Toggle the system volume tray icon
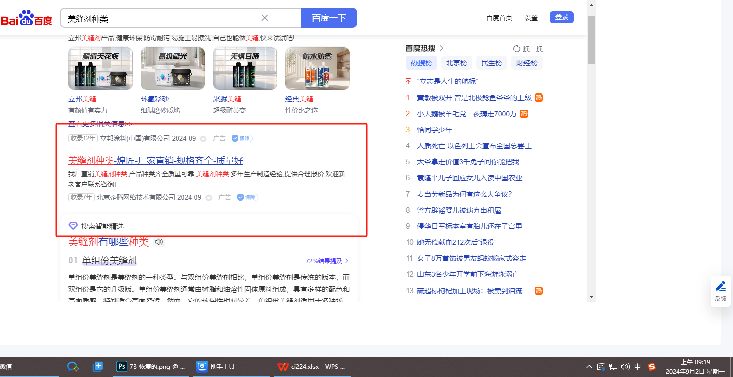This screenshot has width=733, height=377. click(625, 367)
